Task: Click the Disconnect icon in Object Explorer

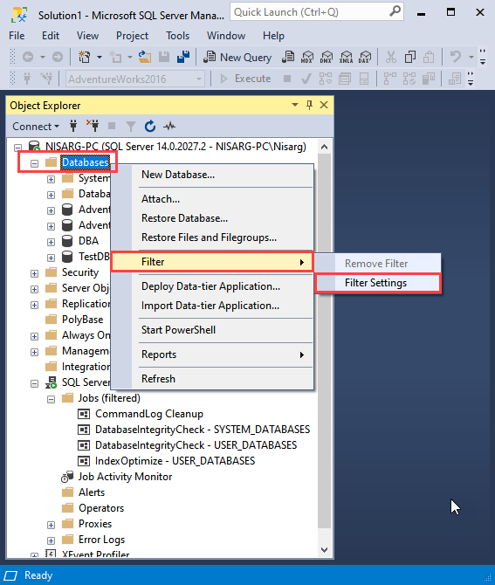Action: (x=93, y=126)
